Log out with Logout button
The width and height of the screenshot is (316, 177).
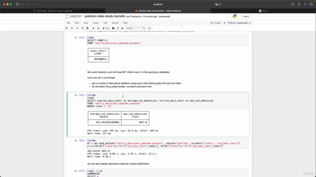pos(246,16)
